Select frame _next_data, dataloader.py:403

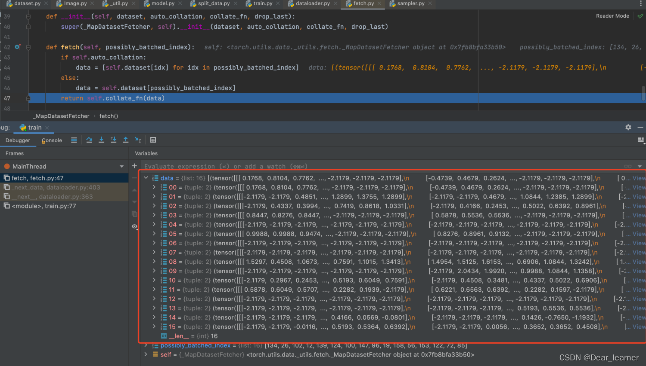pyautogui.click(x=64, y=187)
